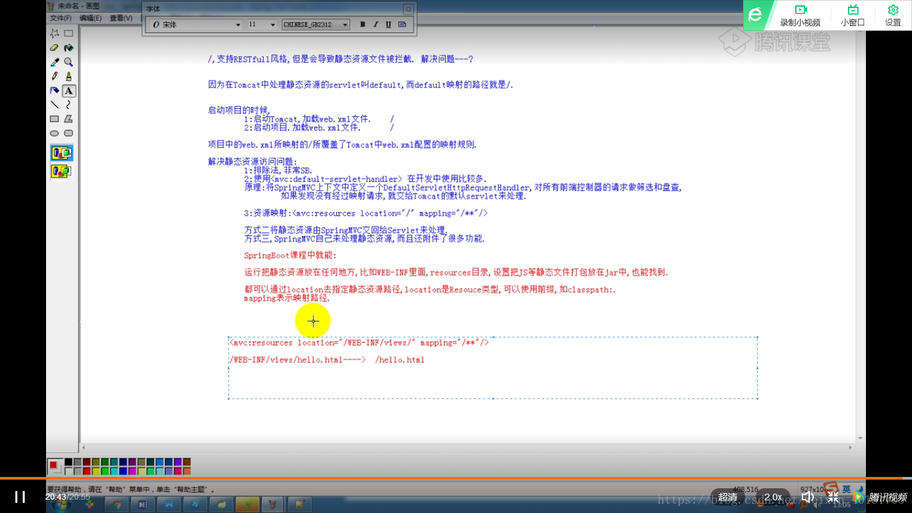Viewport: 912px width, 513px height.
Task: Choose the opaque background option
Action: tap(61, 153)
